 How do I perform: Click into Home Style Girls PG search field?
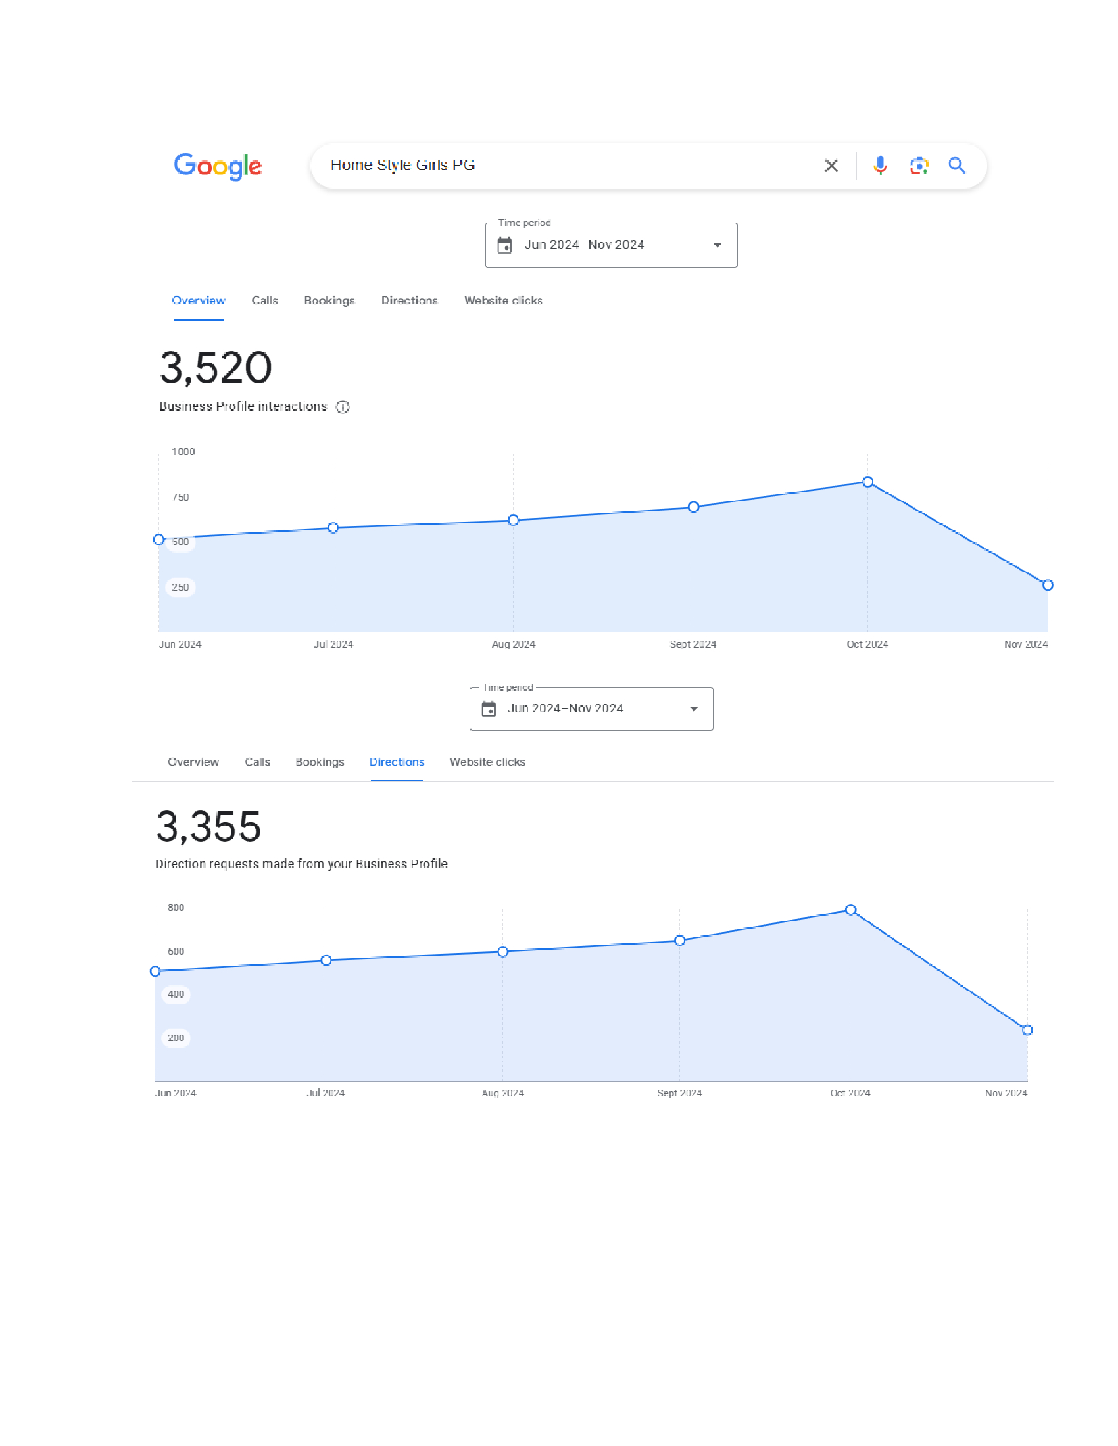pos(563,166)
